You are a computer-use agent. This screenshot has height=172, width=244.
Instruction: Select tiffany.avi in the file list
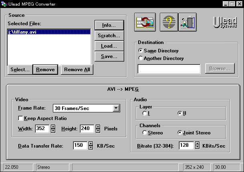[x=49, y=32]
